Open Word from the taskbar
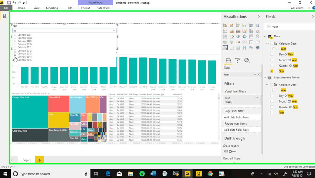Screen dimensions: 315x178 tap(154, 174)
